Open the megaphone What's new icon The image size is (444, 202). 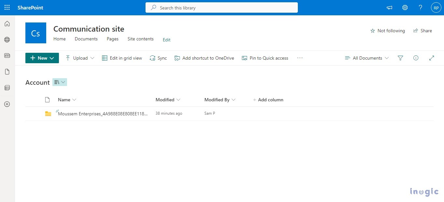pos(389,7)
